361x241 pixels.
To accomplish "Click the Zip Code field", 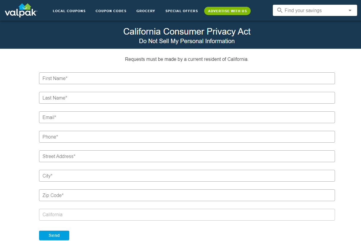I will (187, 195).
